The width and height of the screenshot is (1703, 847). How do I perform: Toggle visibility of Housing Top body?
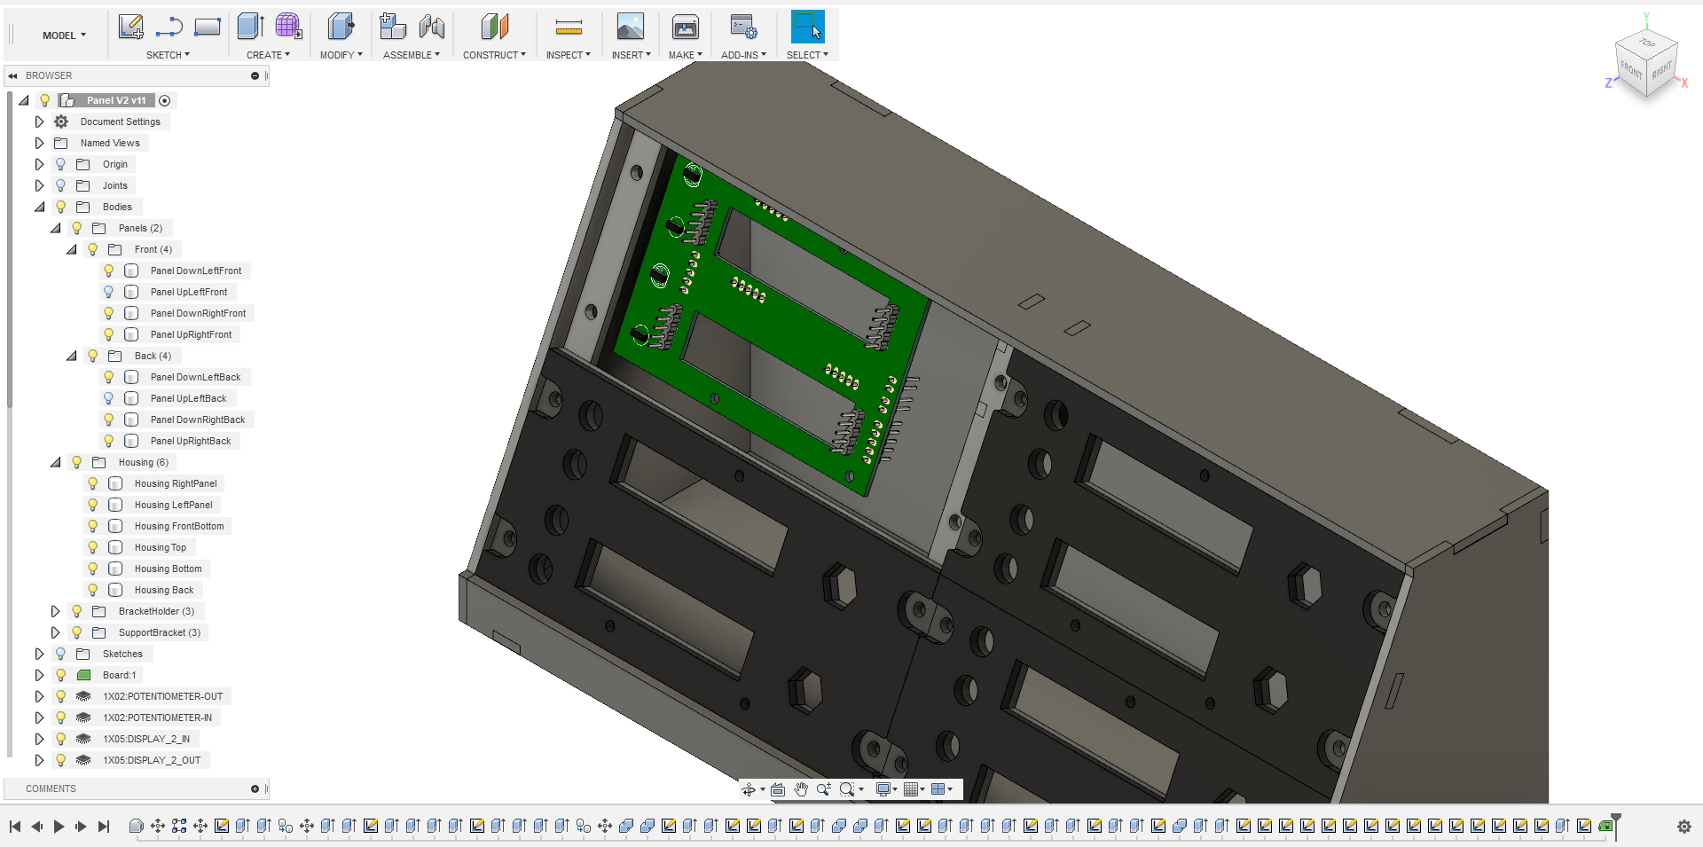tap(93, 547)
